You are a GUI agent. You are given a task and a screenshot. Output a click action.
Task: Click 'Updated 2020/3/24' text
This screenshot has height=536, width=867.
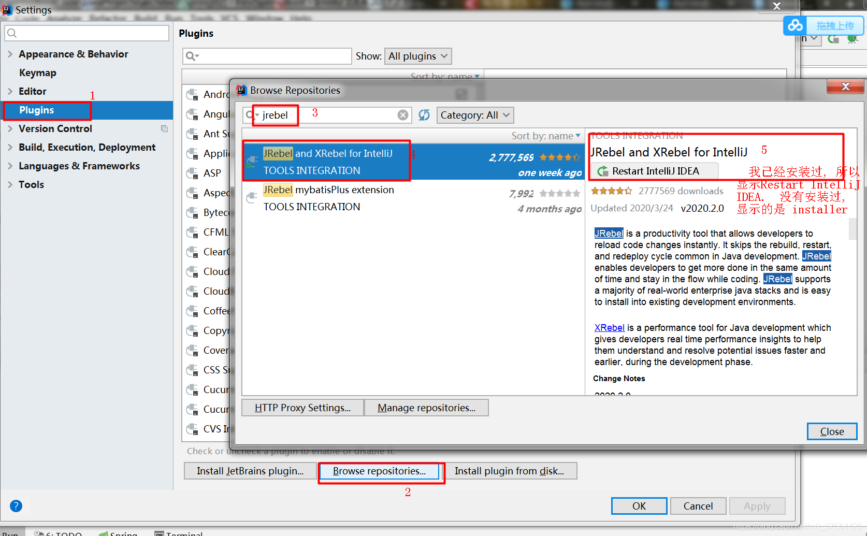632,208
